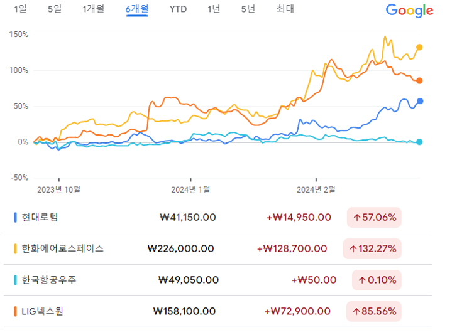
Task: Switch to the 5년 range tab
Action: pos(248,9)
